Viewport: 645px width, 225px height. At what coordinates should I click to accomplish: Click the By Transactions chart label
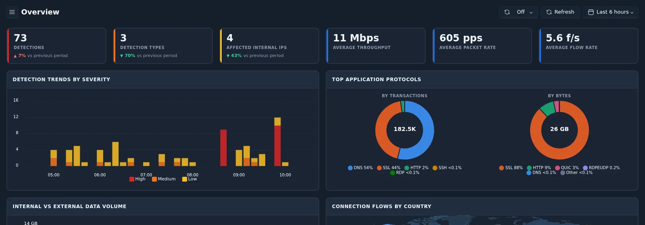point(405,96)
